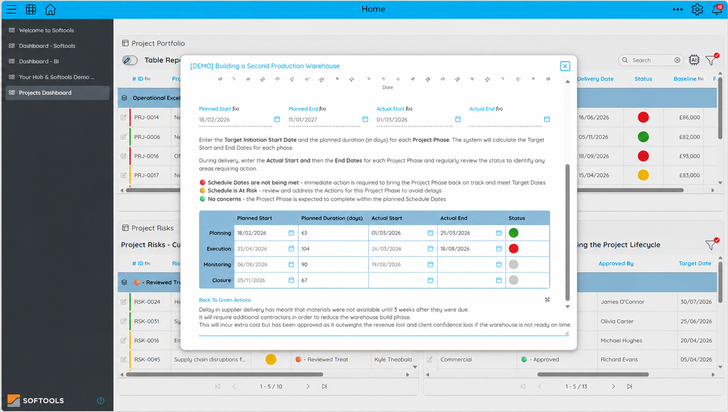Open calendar picker for Planned Start field
Viewport: 728px width, 412px height.
[x=277, y=119]
